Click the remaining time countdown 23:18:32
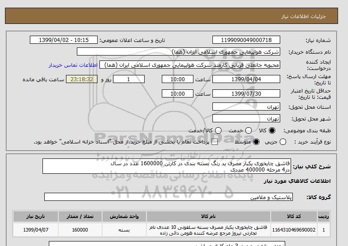Screen dimensions: 348x246 click(82, 79)
